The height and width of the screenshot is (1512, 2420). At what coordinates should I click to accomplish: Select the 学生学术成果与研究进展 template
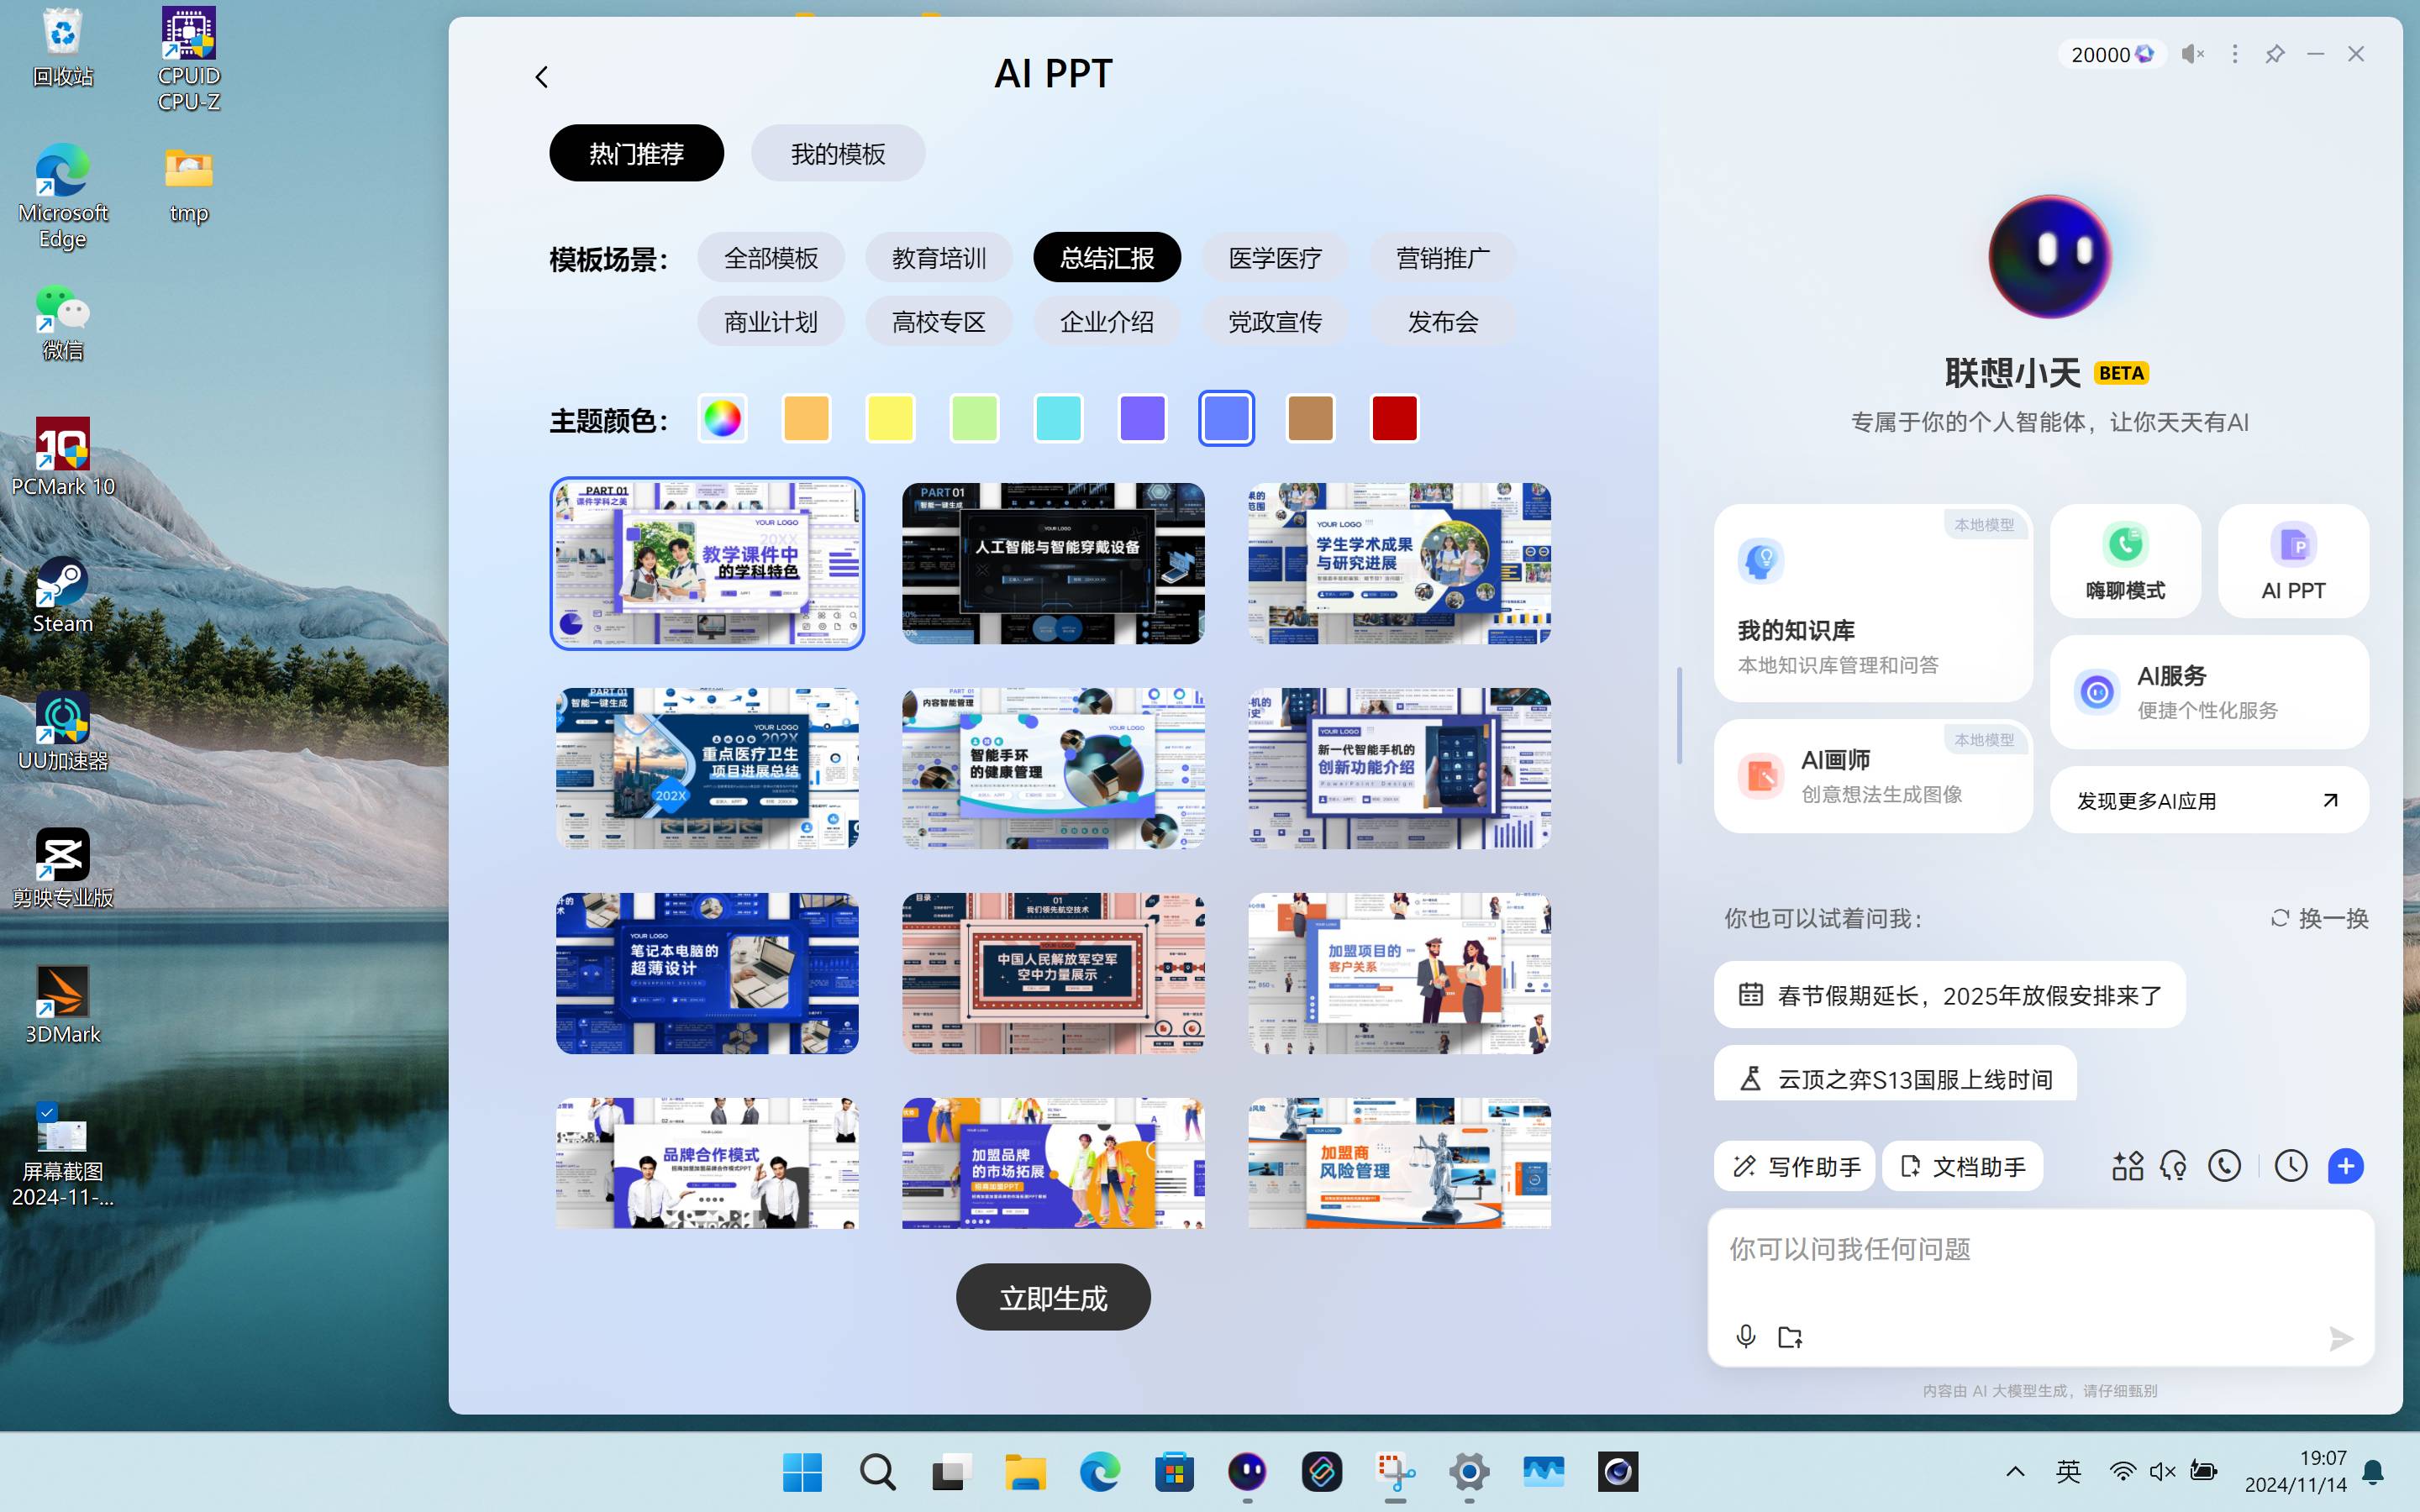coord(1399,563)
